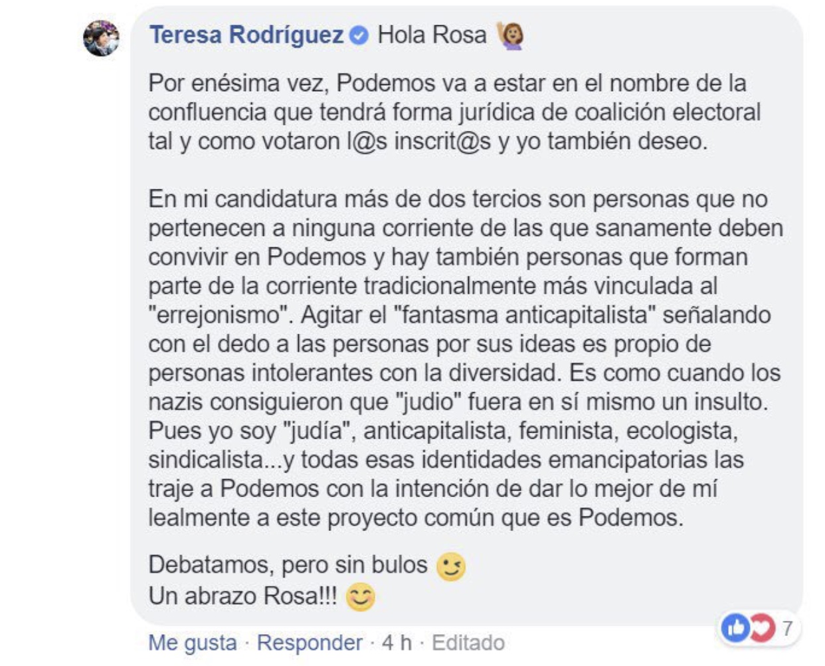Open Teresa Rodríguez's profile picture

tap(101, 38)
